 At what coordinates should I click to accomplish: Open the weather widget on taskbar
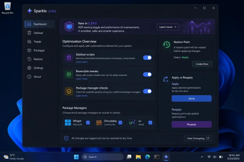[14, 157]
